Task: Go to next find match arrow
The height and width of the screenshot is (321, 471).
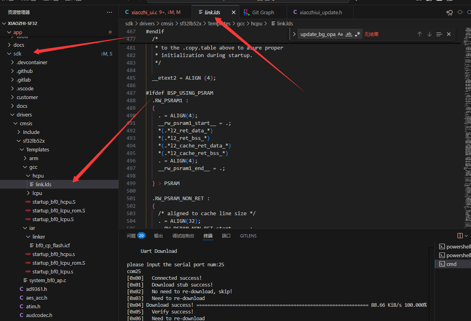Action: [429, 34]
